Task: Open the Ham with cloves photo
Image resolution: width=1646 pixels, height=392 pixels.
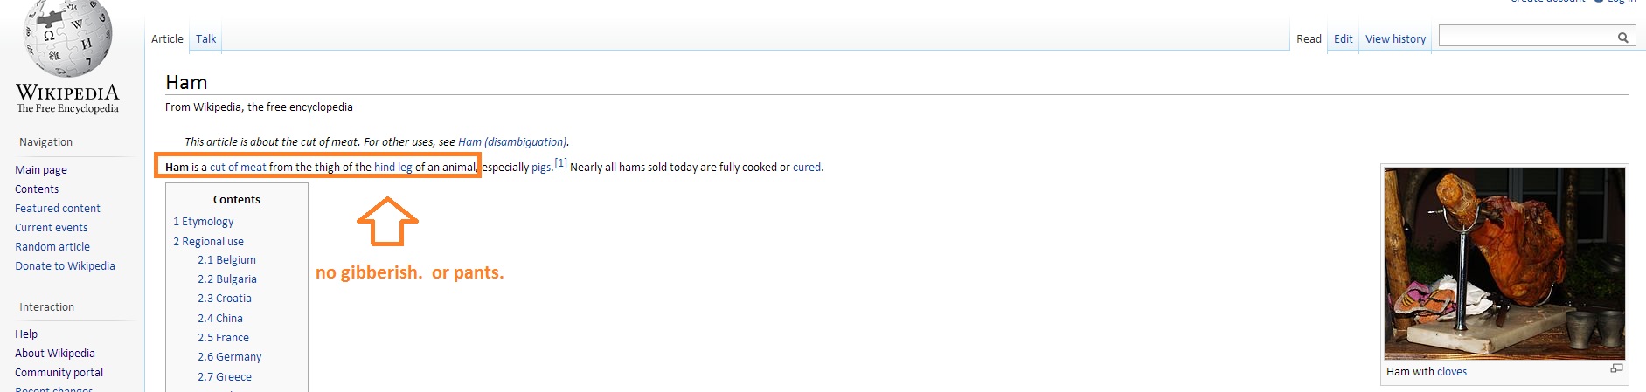Action: click(1504, 263)
